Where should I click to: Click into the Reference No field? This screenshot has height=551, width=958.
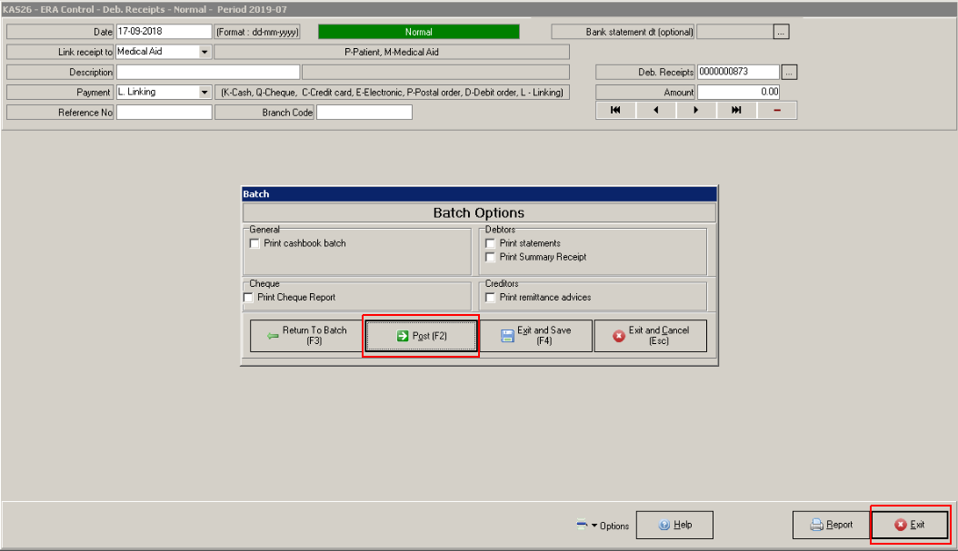(164, 113)
